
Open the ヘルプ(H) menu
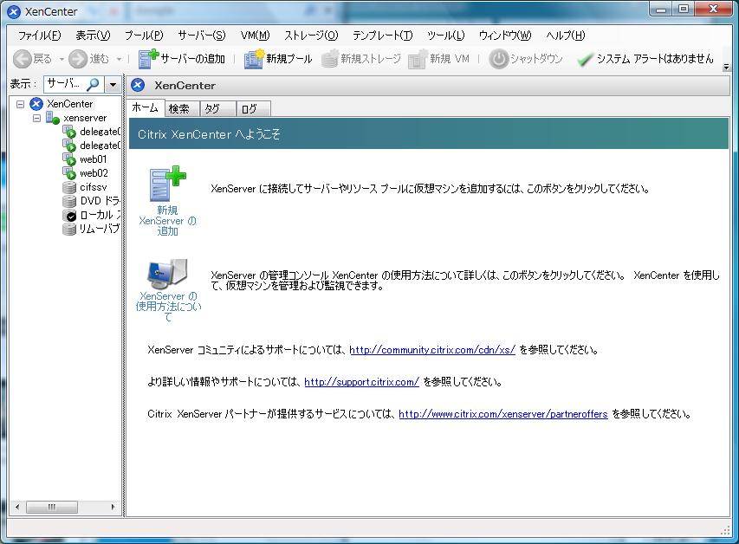(x=565, y=36)
